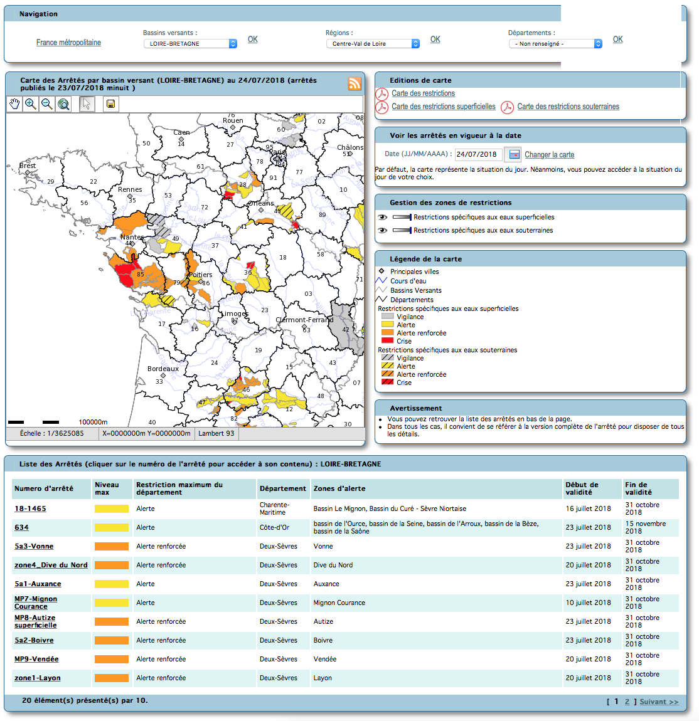Open arrêté 18-1465

click(30, 508)
